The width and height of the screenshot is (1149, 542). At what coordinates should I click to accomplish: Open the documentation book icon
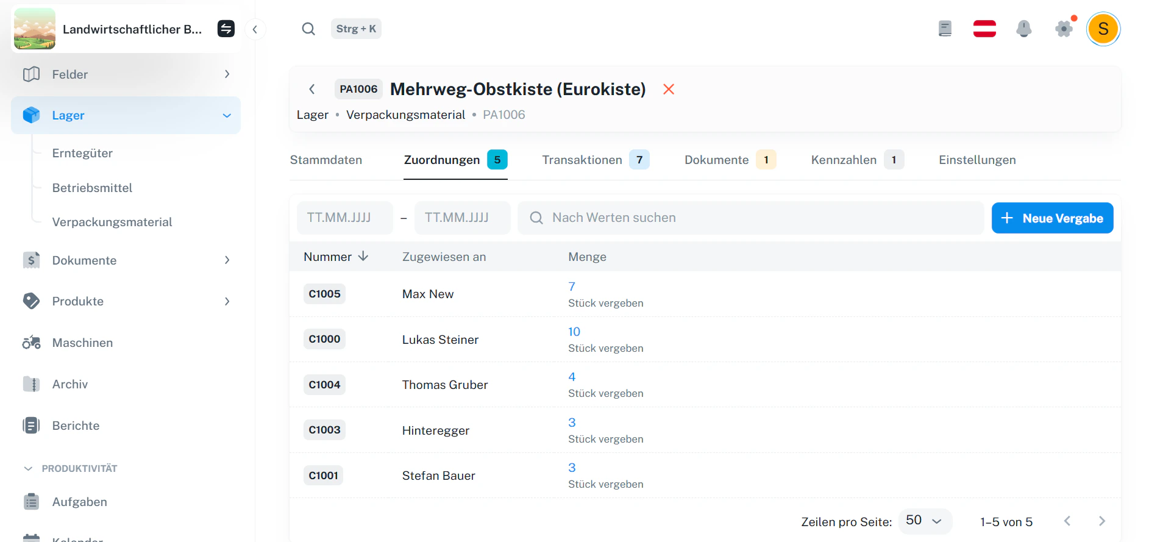[x=945, y=29]
